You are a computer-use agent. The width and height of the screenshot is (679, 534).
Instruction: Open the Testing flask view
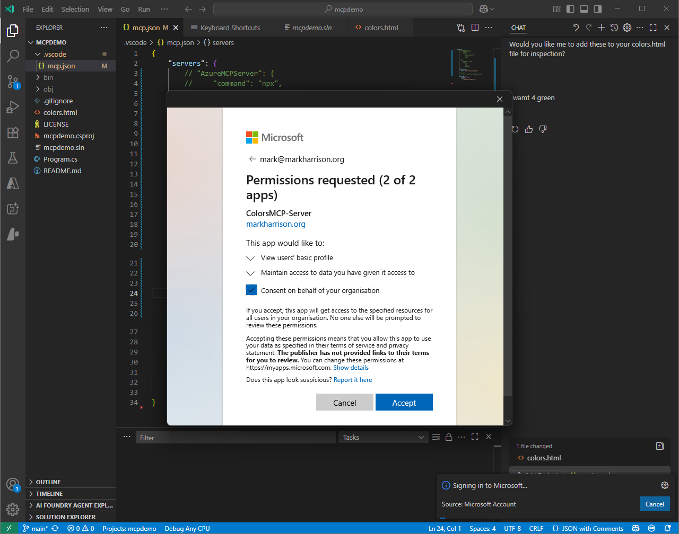13,158
